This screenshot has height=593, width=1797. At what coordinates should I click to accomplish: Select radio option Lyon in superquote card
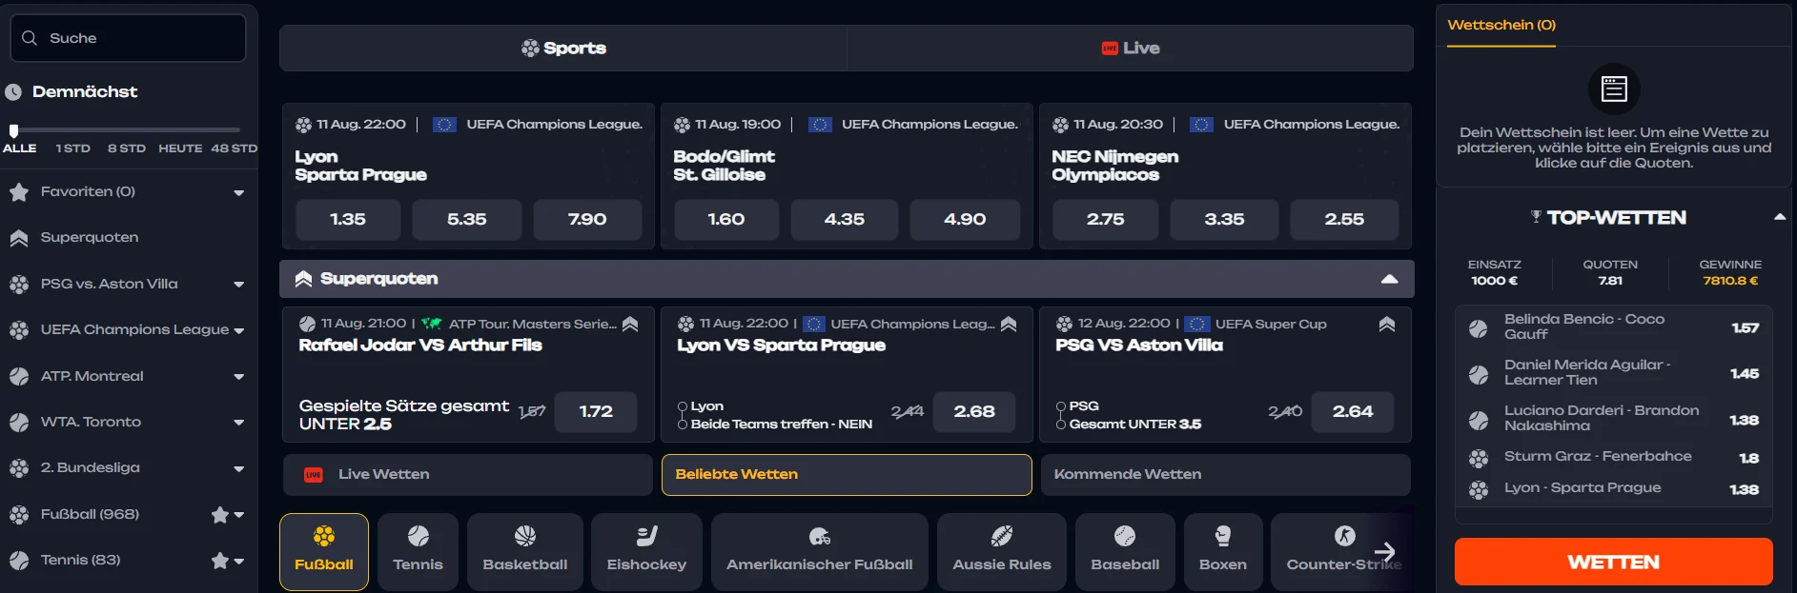(683, 406)
